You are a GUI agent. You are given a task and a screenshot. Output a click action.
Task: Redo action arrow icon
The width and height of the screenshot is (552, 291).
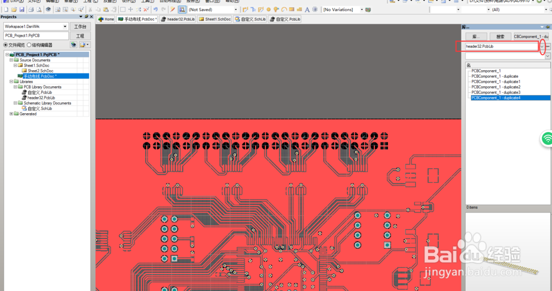coord(164,9)
